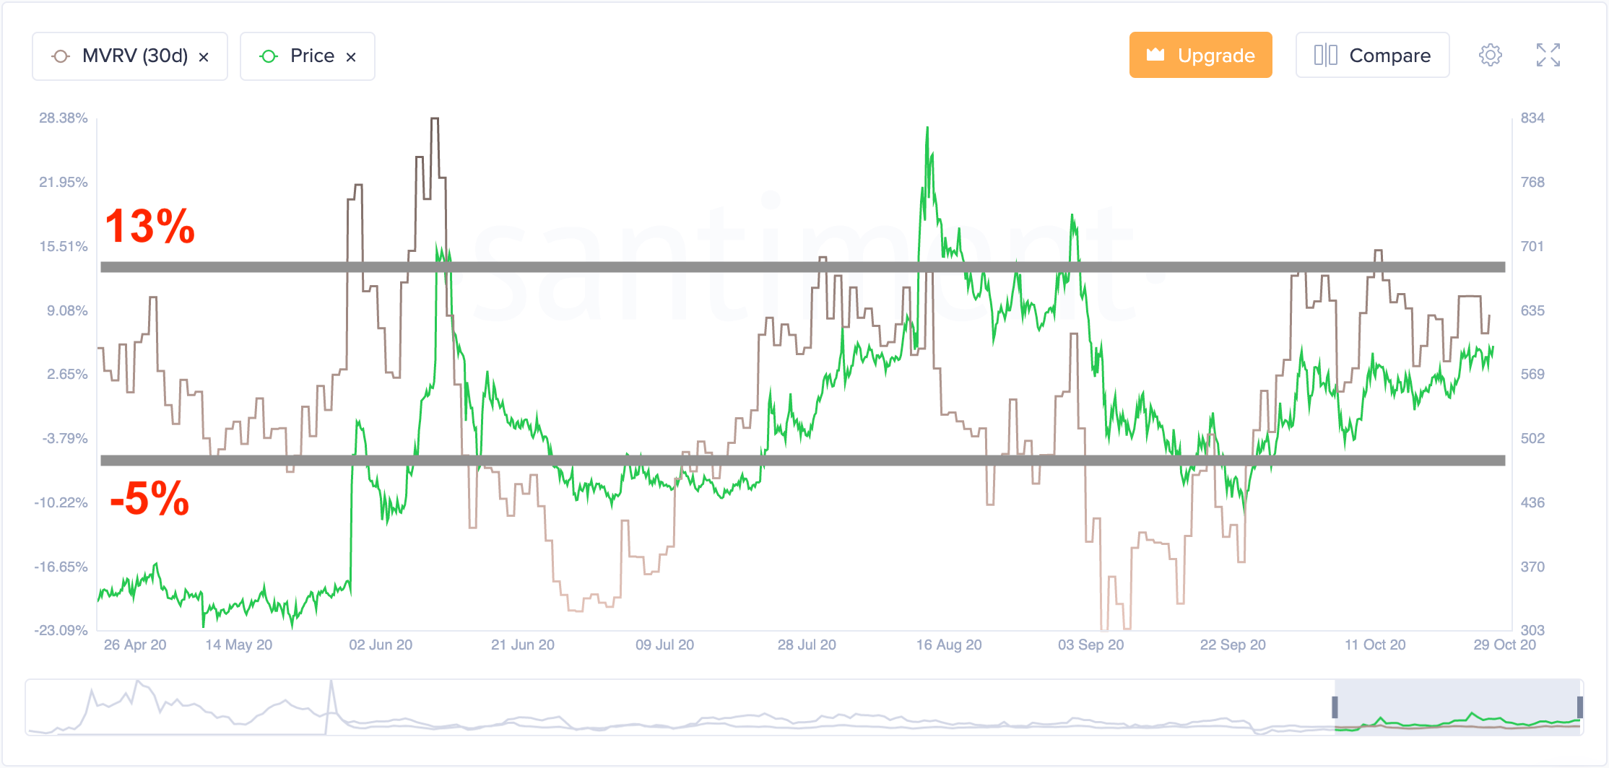Click the Upgrade button
1609x768 pixels.
tap(1200, 55)
